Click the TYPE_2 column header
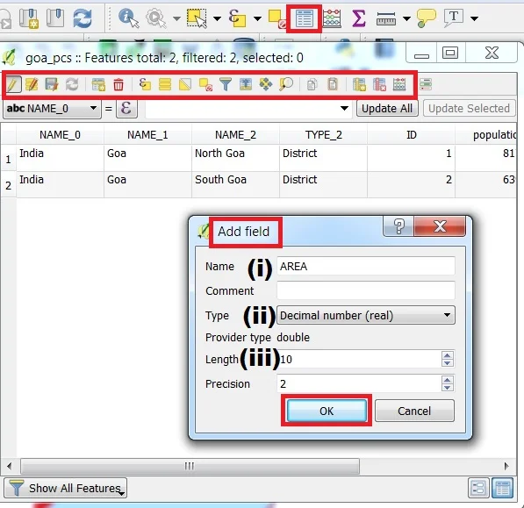This screenshot has width=524, height=508. 324,135
